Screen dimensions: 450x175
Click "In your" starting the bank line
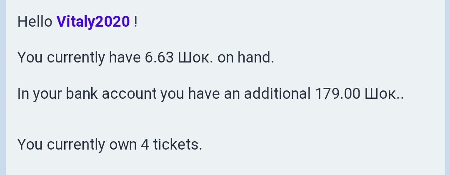coord(39,94)
